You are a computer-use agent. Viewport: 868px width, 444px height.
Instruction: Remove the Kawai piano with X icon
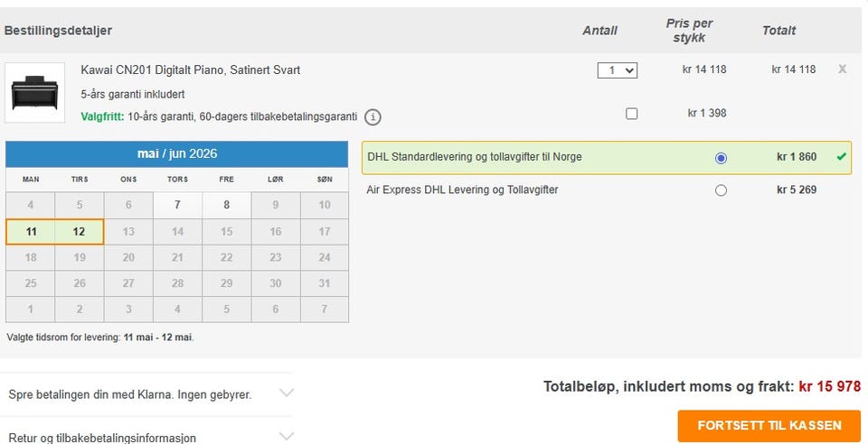pos(842,69)
